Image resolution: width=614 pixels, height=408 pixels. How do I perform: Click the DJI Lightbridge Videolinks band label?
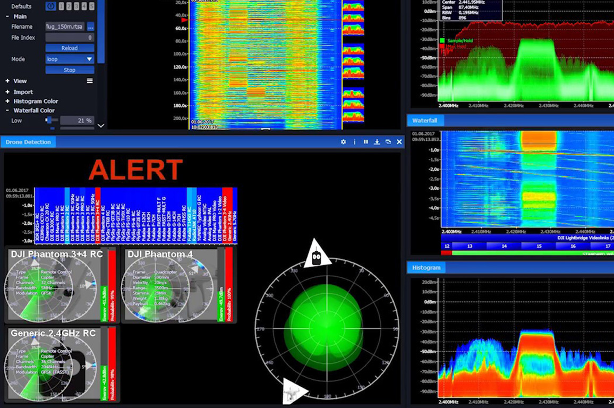click(585, 237)
